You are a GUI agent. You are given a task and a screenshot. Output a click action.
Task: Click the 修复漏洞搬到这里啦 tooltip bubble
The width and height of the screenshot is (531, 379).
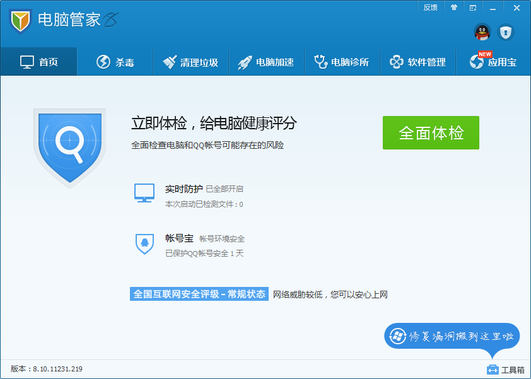452,336
